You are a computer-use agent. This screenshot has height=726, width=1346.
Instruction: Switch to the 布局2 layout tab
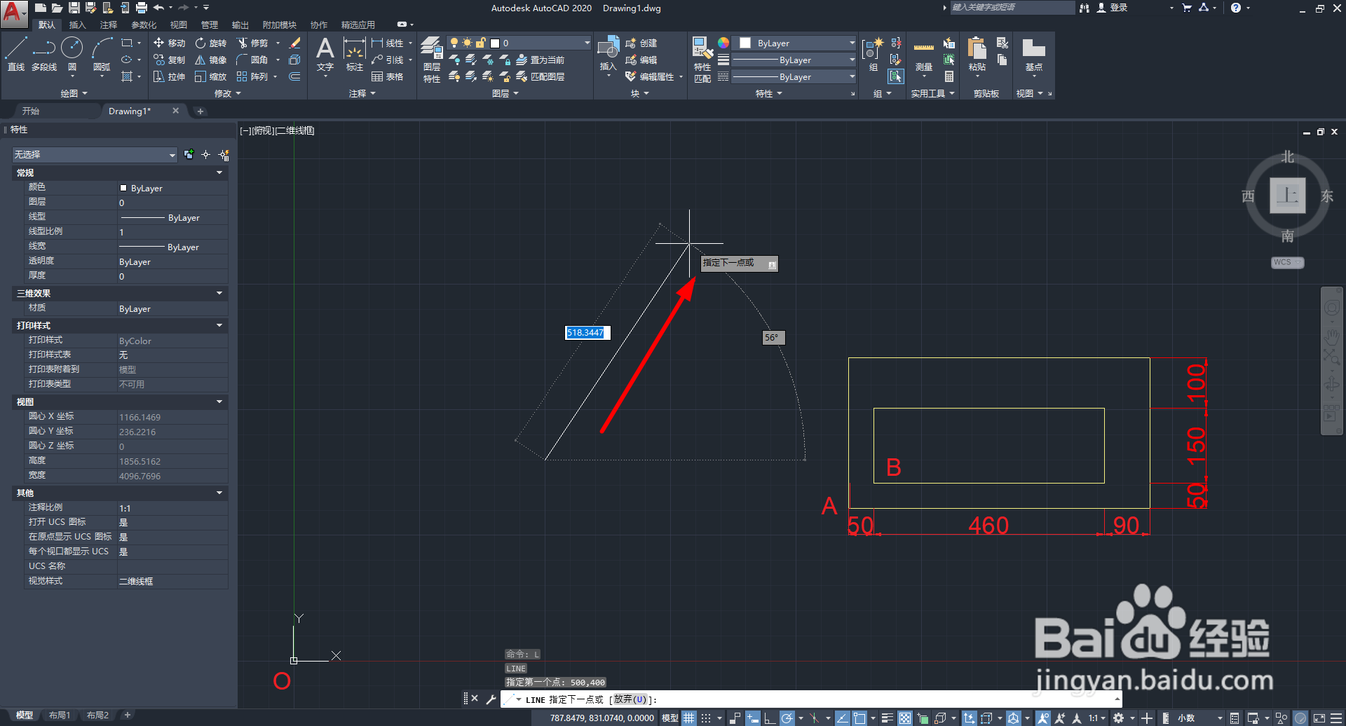click(x=97, y=715)
